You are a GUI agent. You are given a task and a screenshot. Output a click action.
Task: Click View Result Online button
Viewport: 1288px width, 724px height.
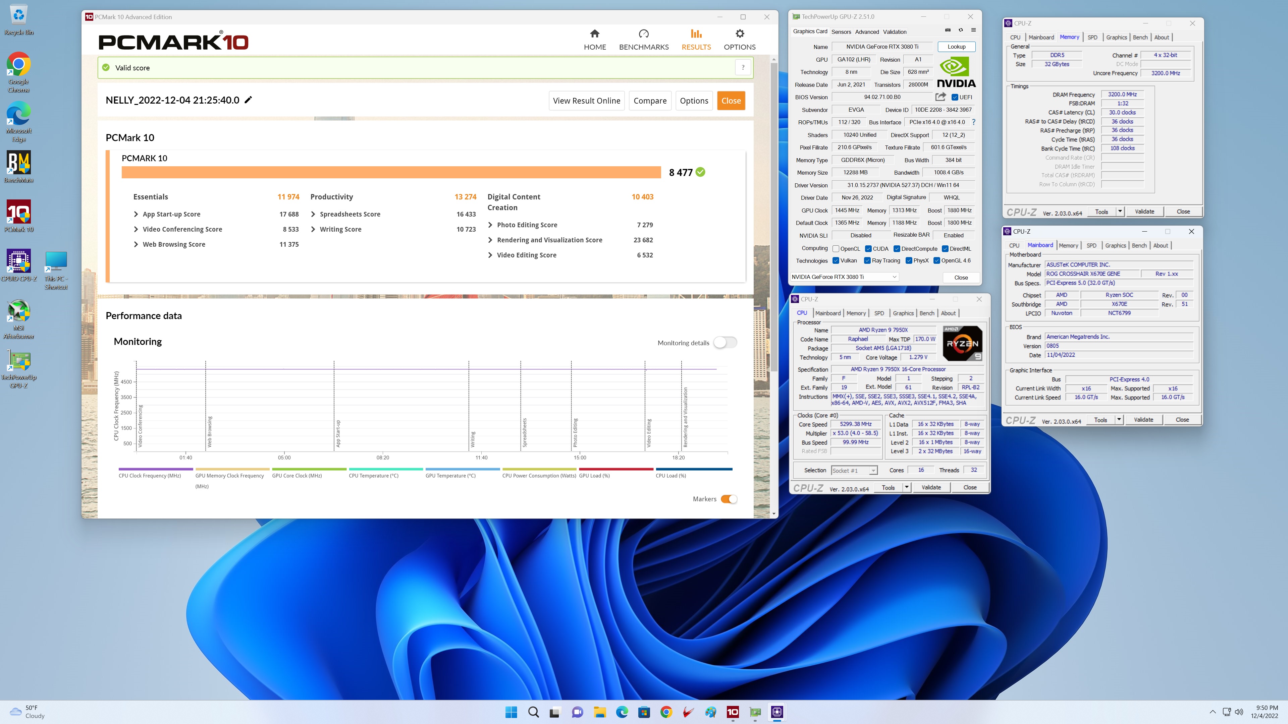click(587, 101)
